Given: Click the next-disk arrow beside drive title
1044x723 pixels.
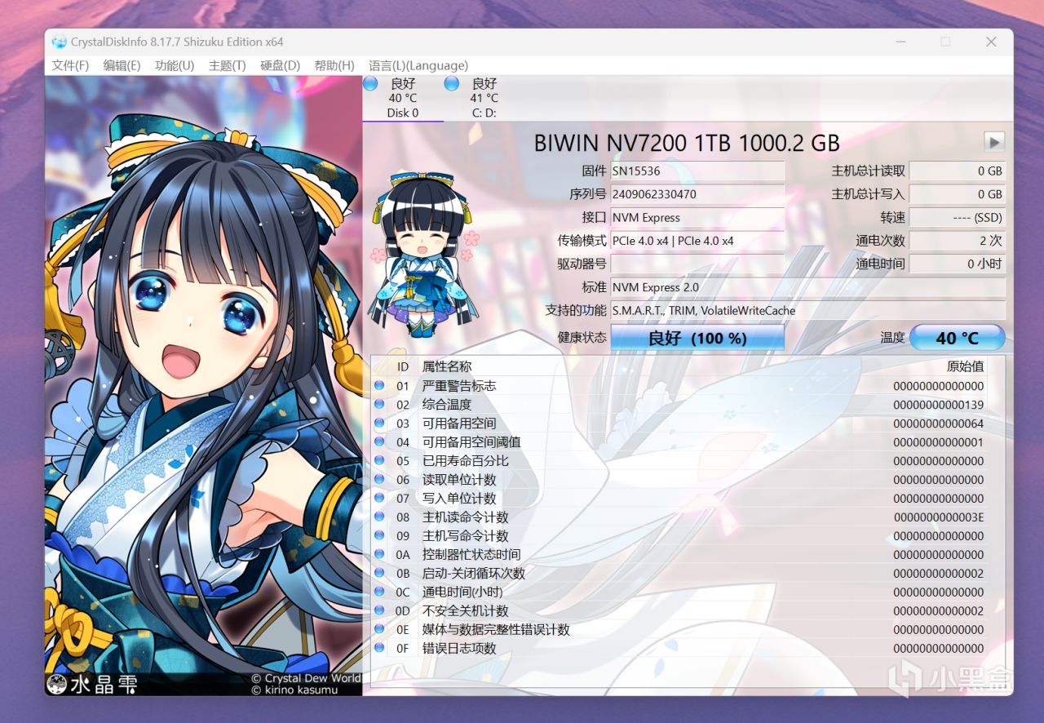Looking at the screenshot, I should [x=993, y=142].
